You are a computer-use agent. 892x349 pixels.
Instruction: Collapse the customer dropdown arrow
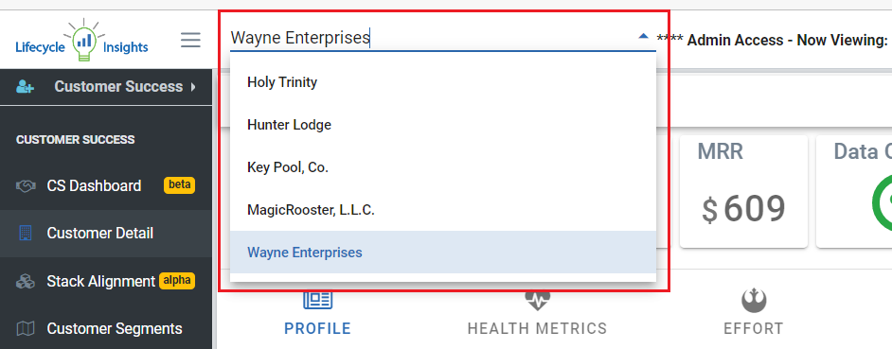643,36
